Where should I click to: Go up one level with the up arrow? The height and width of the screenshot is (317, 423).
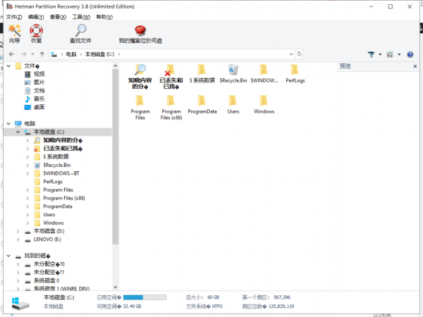point(42,54)
